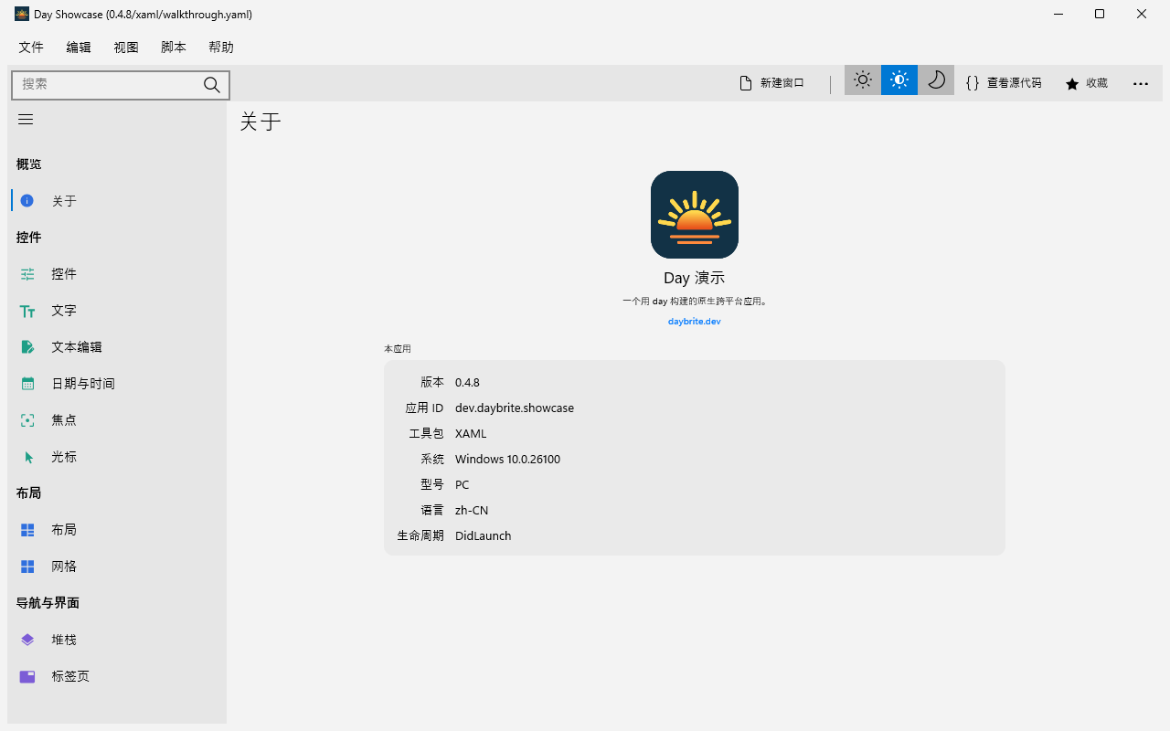This screenshot has width=1170, height=731.
Task: Switch to dark theme moon toggle
Action: (936, 80)
